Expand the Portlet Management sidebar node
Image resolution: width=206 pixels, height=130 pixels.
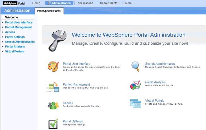click(x=3, y=27)
